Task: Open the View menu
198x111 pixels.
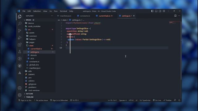Action: click(45, 11)
